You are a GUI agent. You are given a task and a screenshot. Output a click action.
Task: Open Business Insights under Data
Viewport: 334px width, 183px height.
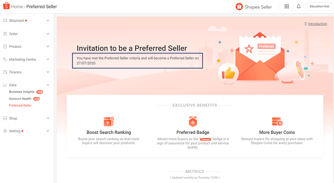(22, 92)
